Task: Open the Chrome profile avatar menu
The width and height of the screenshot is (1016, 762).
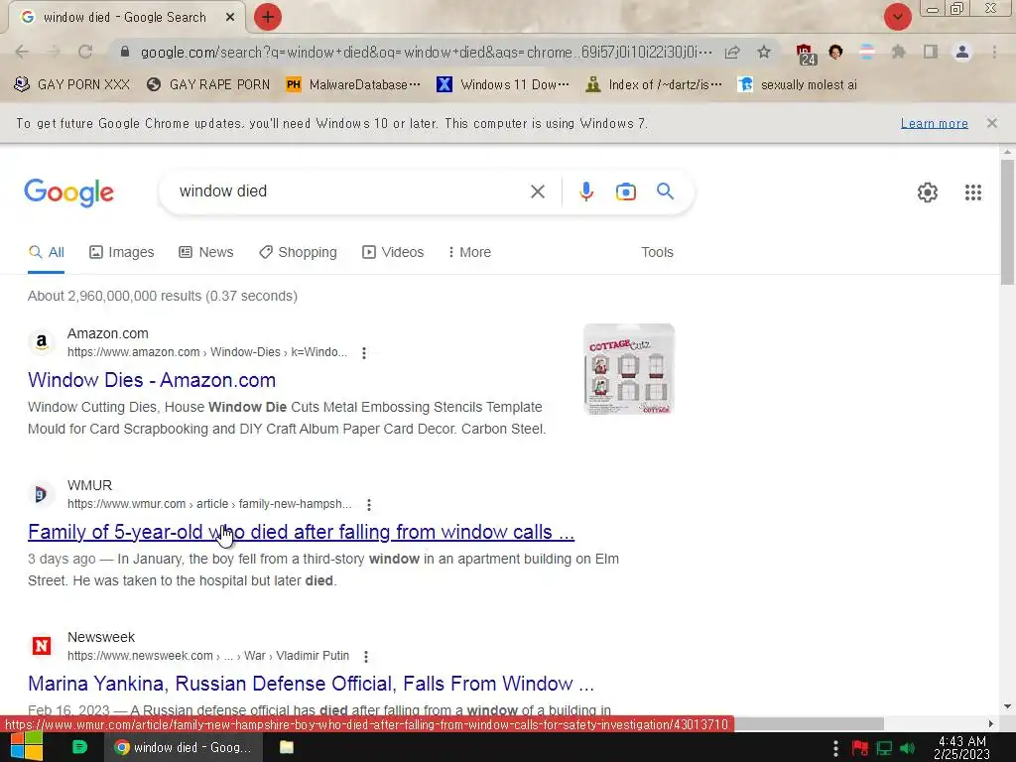Action: pos(962,52)
